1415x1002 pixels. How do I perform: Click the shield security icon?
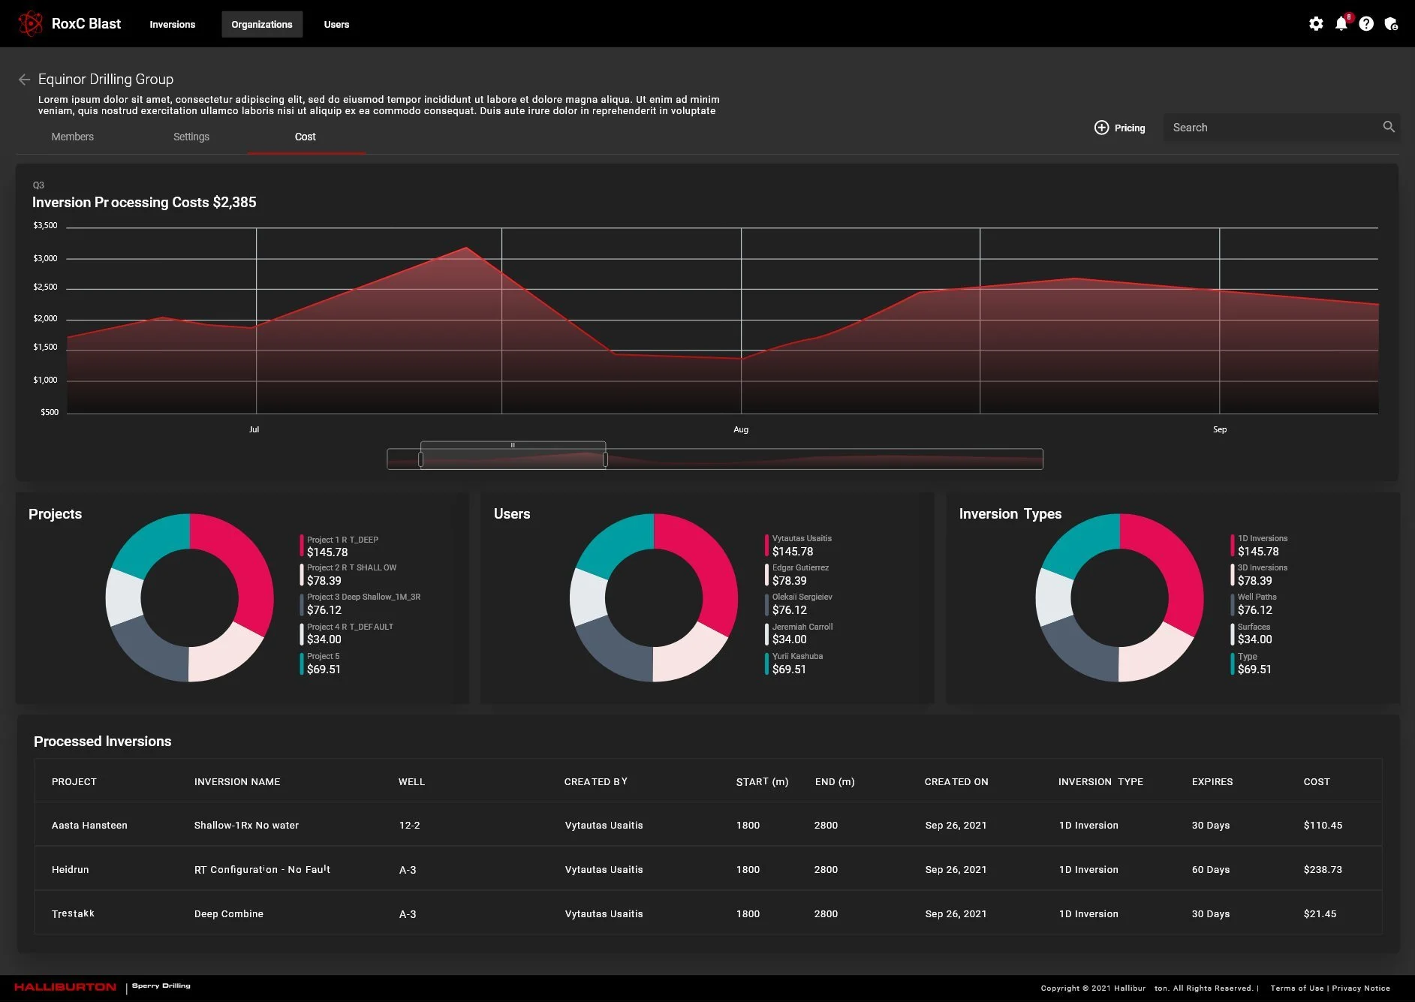click(1391, 24)
